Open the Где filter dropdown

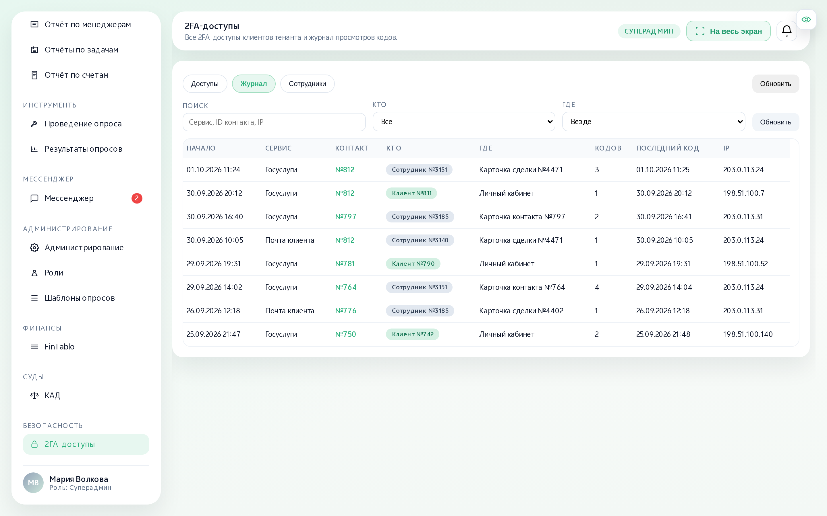coord(653,122)
